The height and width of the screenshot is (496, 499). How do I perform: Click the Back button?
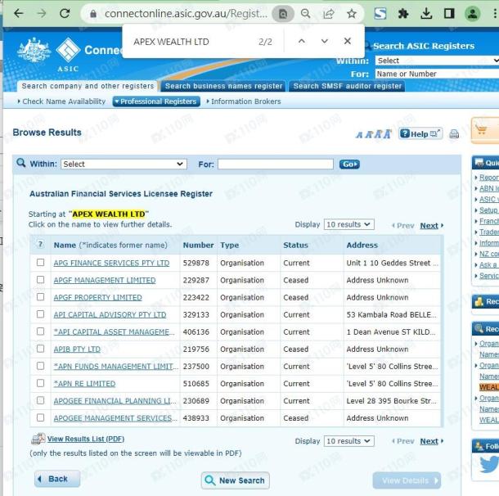point(57,479)
